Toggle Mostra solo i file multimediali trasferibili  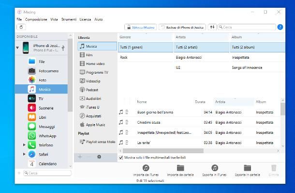[x=121, y=158]
